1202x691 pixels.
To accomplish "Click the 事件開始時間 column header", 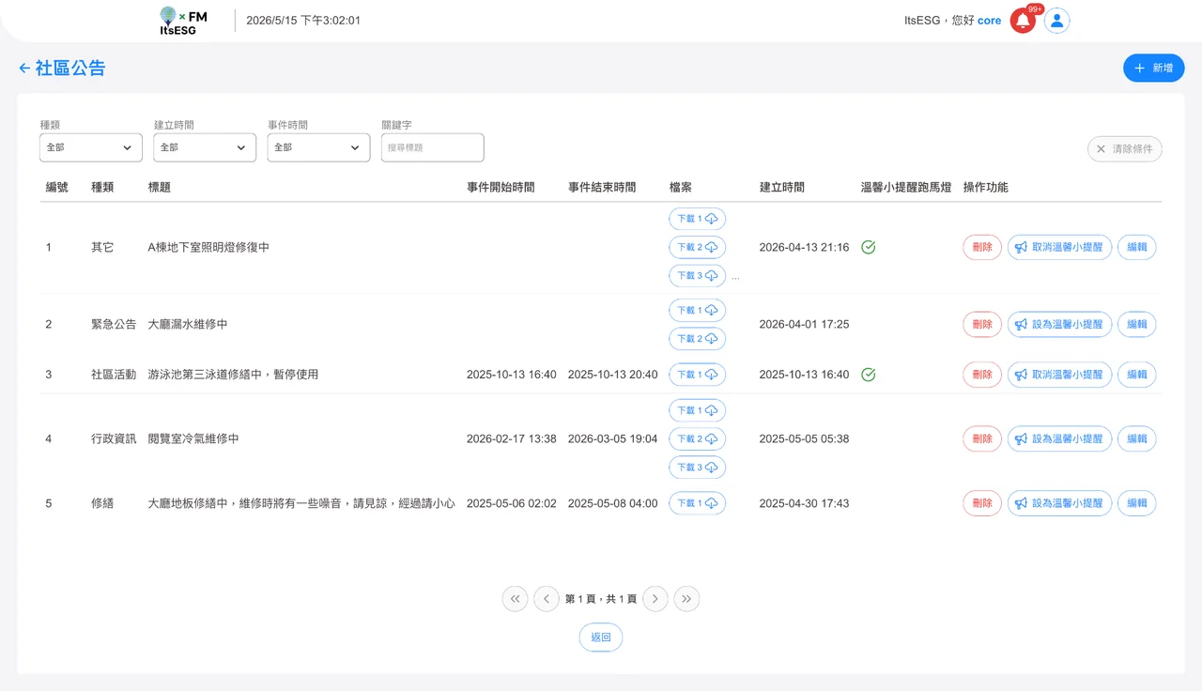I will coord(501,187).
